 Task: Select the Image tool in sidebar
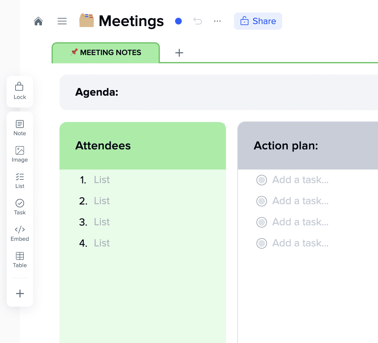pyautogui.click(x=20, y=154)
